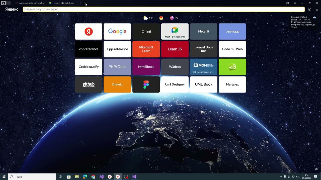Launch Google Chrome from the taskbar
Image resolution: width=321 pixels, height=180 pixels.
point(93,177)
